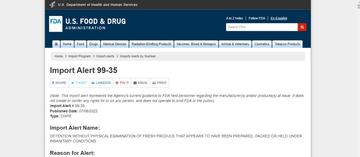Go to Vaccines, Blood & Biologics tab
The image size is (360, 157).
tap(196, 44)
